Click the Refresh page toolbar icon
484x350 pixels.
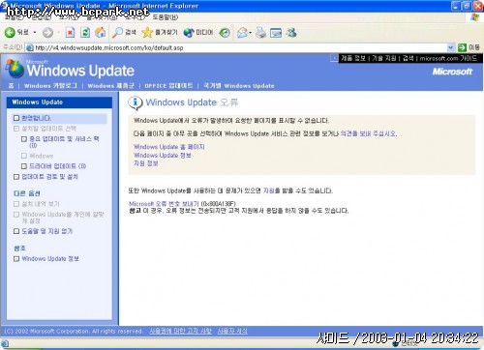click(x=85, y=32)
